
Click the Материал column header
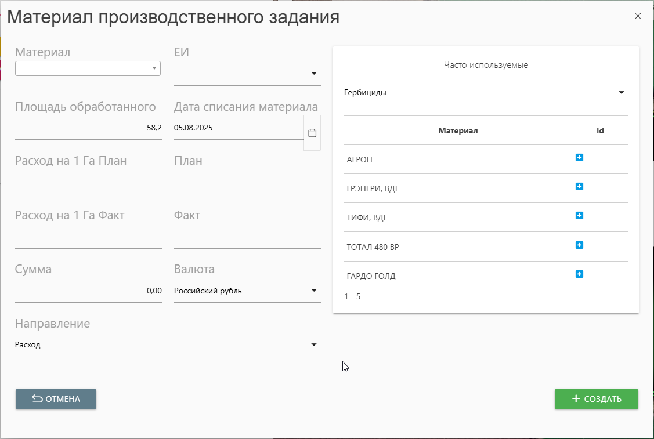[x=458, y=130]
